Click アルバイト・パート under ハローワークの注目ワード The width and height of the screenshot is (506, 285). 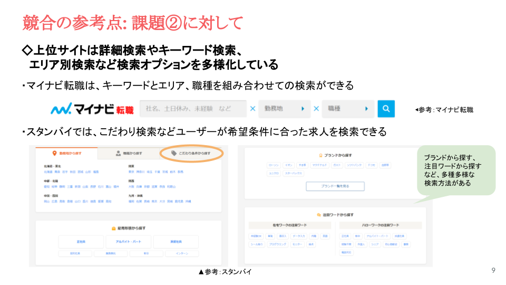(x=377, y=236)
